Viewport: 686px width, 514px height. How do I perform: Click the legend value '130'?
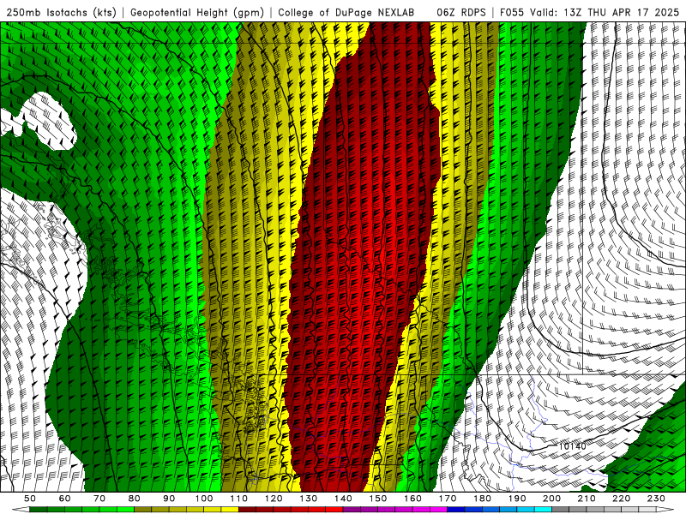pos(309,499)
